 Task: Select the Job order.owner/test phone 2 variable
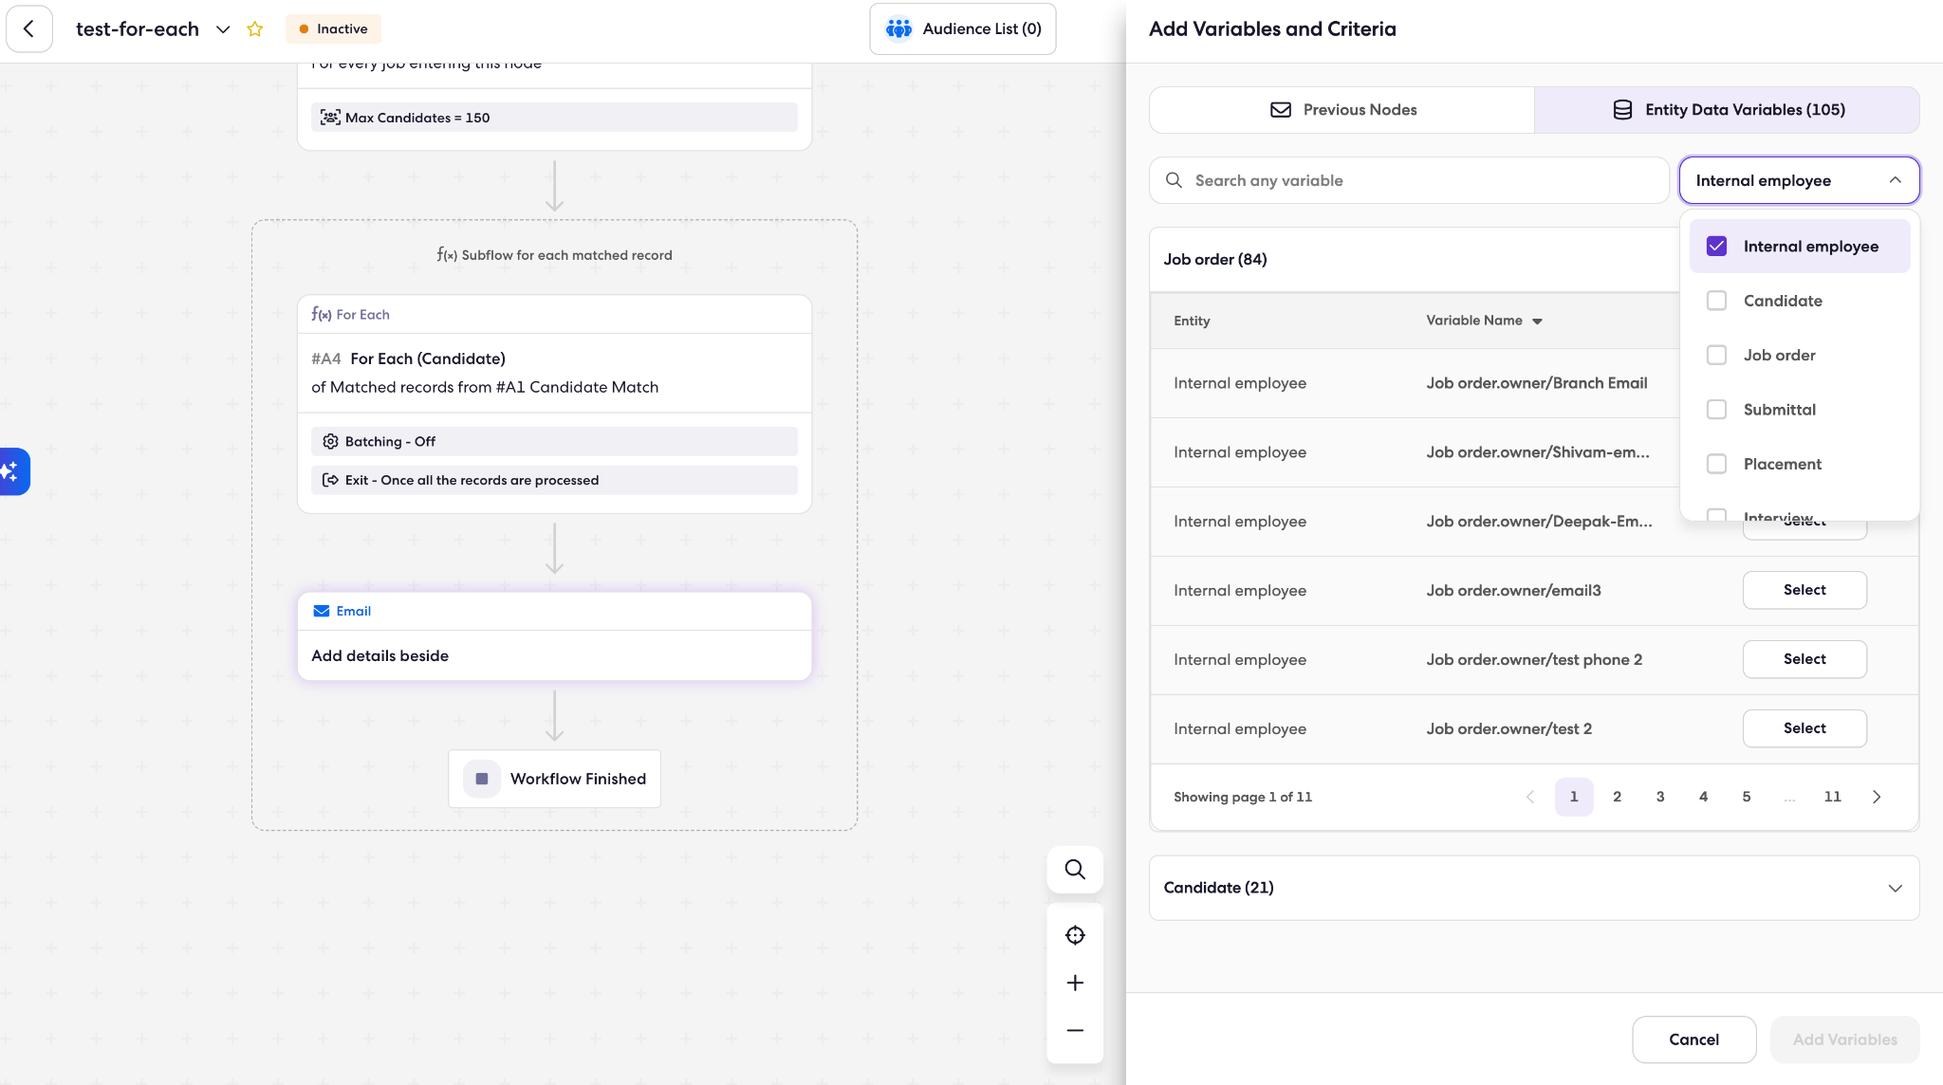(1804, 659)
